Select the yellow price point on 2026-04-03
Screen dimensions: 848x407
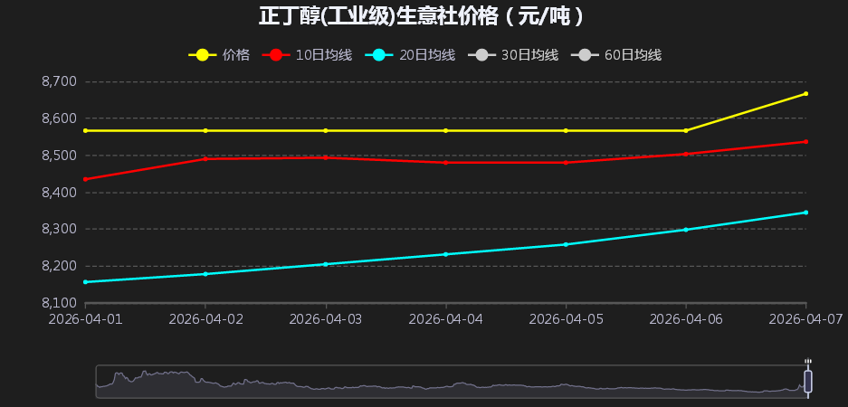326,130
